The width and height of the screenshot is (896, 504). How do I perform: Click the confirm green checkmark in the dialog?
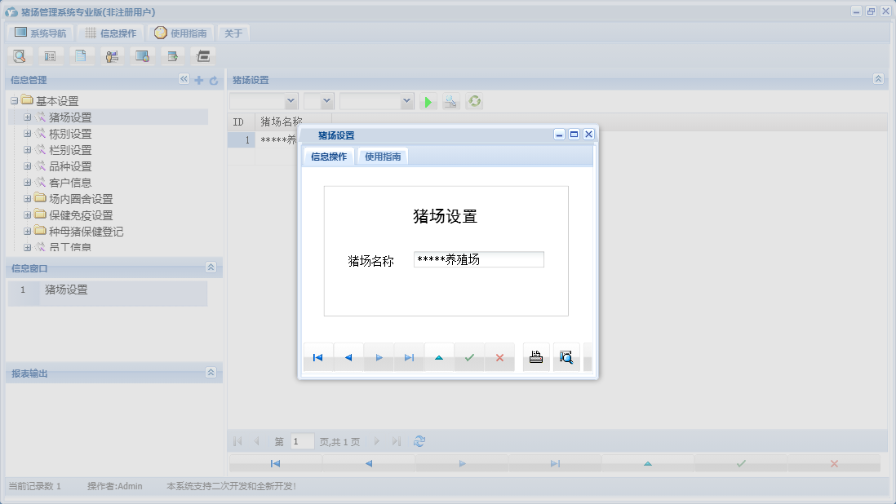coord(469,356)
